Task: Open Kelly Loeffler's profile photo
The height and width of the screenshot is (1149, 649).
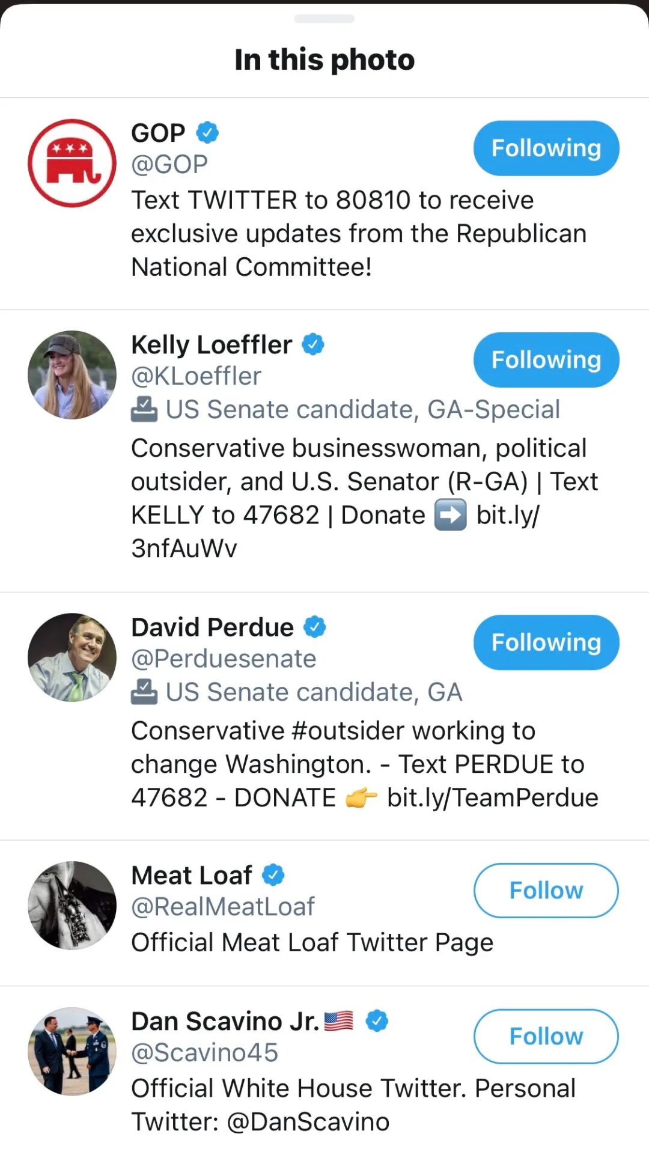Action: [72, 375]
